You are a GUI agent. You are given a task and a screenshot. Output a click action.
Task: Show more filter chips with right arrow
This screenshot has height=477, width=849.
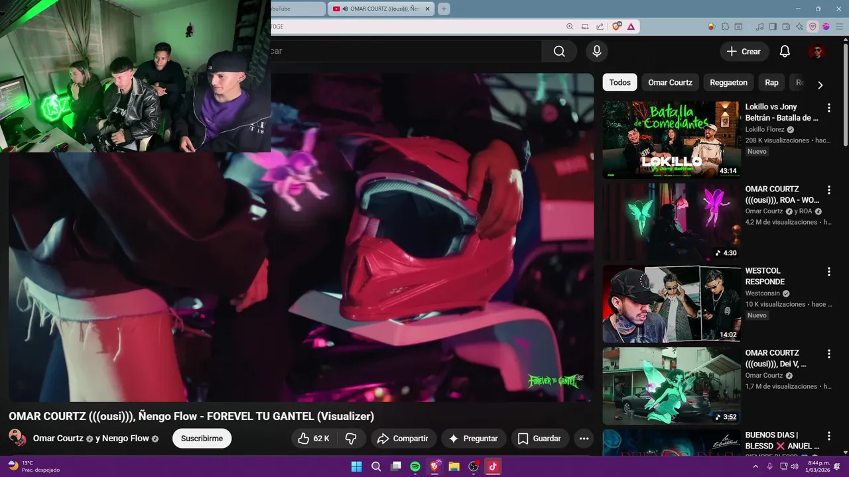tap(820, 85)
